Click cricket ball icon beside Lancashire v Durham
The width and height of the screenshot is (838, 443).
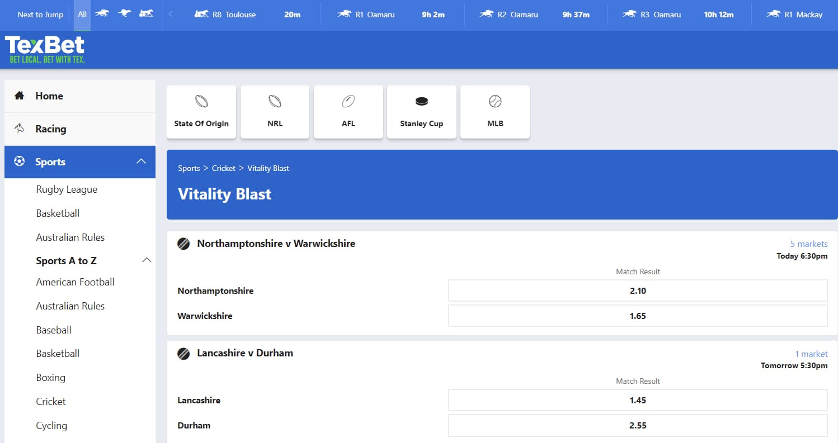point(183,353)
